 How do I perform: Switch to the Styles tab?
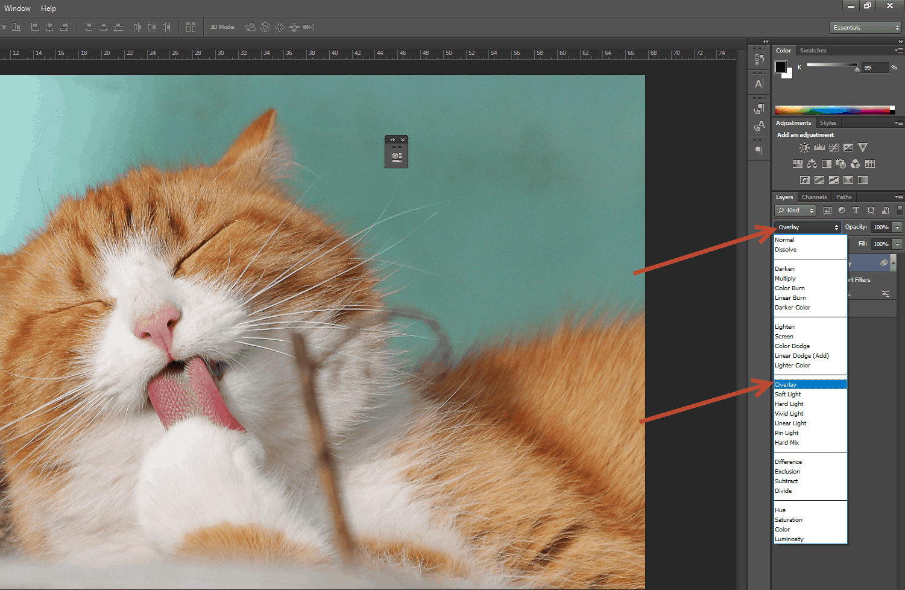[x=828, y=123]
